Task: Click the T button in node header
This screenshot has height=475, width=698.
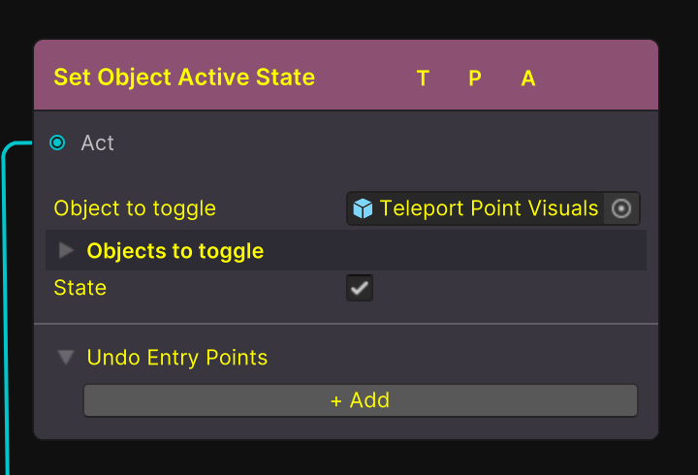Action: pos(423,79)
